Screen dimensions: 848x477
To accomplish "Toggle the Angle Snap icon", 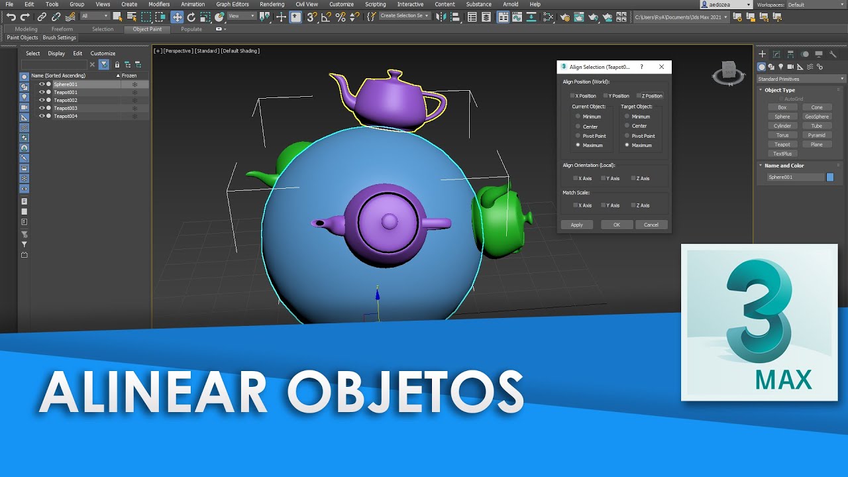I will [x=325, y=17].
